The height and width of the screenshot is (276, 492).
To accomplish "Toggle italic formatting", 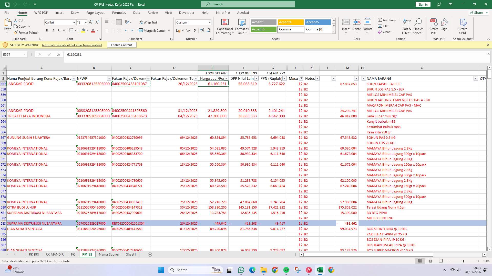I will point(53,30).
